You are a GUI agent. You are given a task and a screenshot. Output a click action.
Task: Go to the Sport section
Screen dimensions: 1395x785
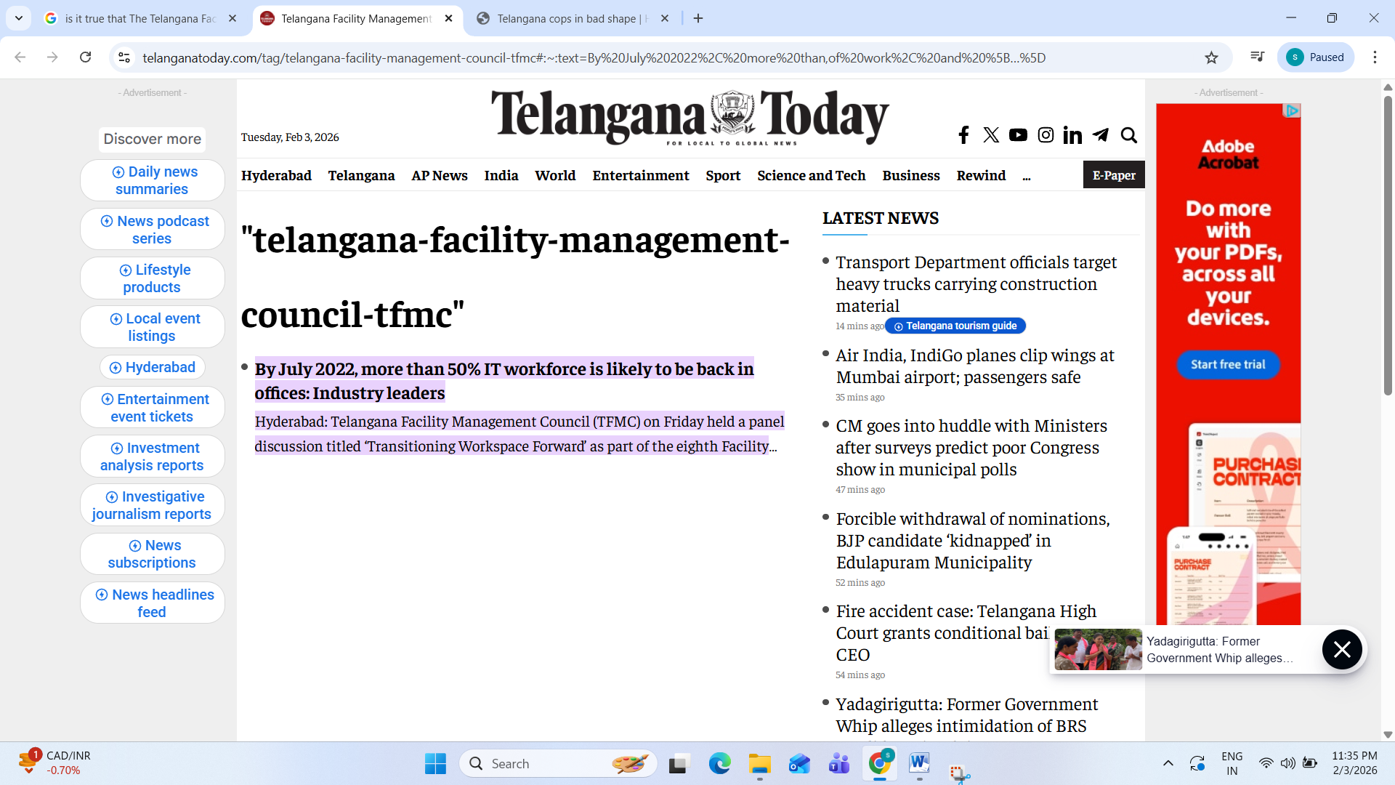pyautogui.click(x=723, y=176)
